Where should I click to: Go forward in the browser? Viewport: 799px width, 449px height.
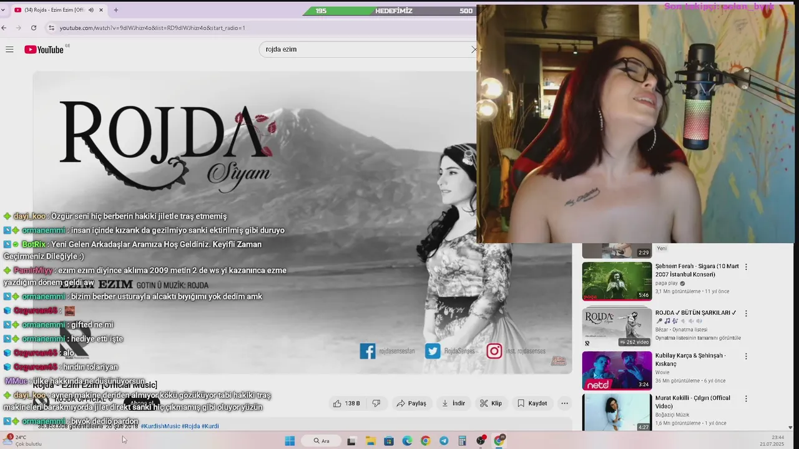pos(18,27)
